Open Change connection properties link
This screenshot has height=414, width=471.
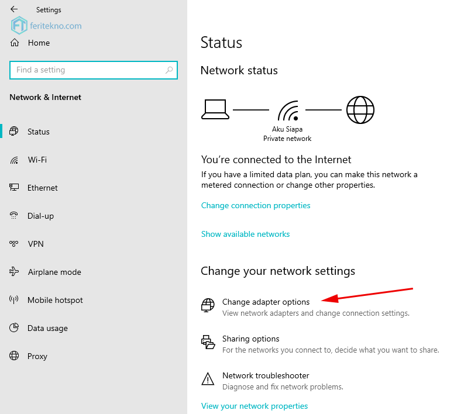(x=256, y=205)
